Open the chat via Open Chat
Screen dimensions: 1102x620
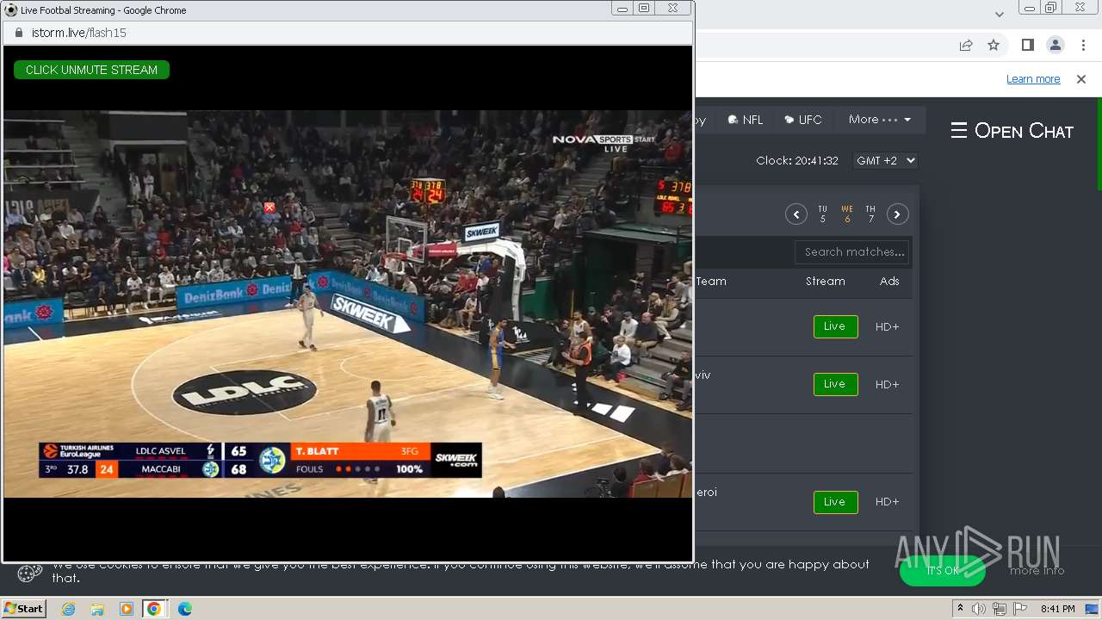[1012, 131]
